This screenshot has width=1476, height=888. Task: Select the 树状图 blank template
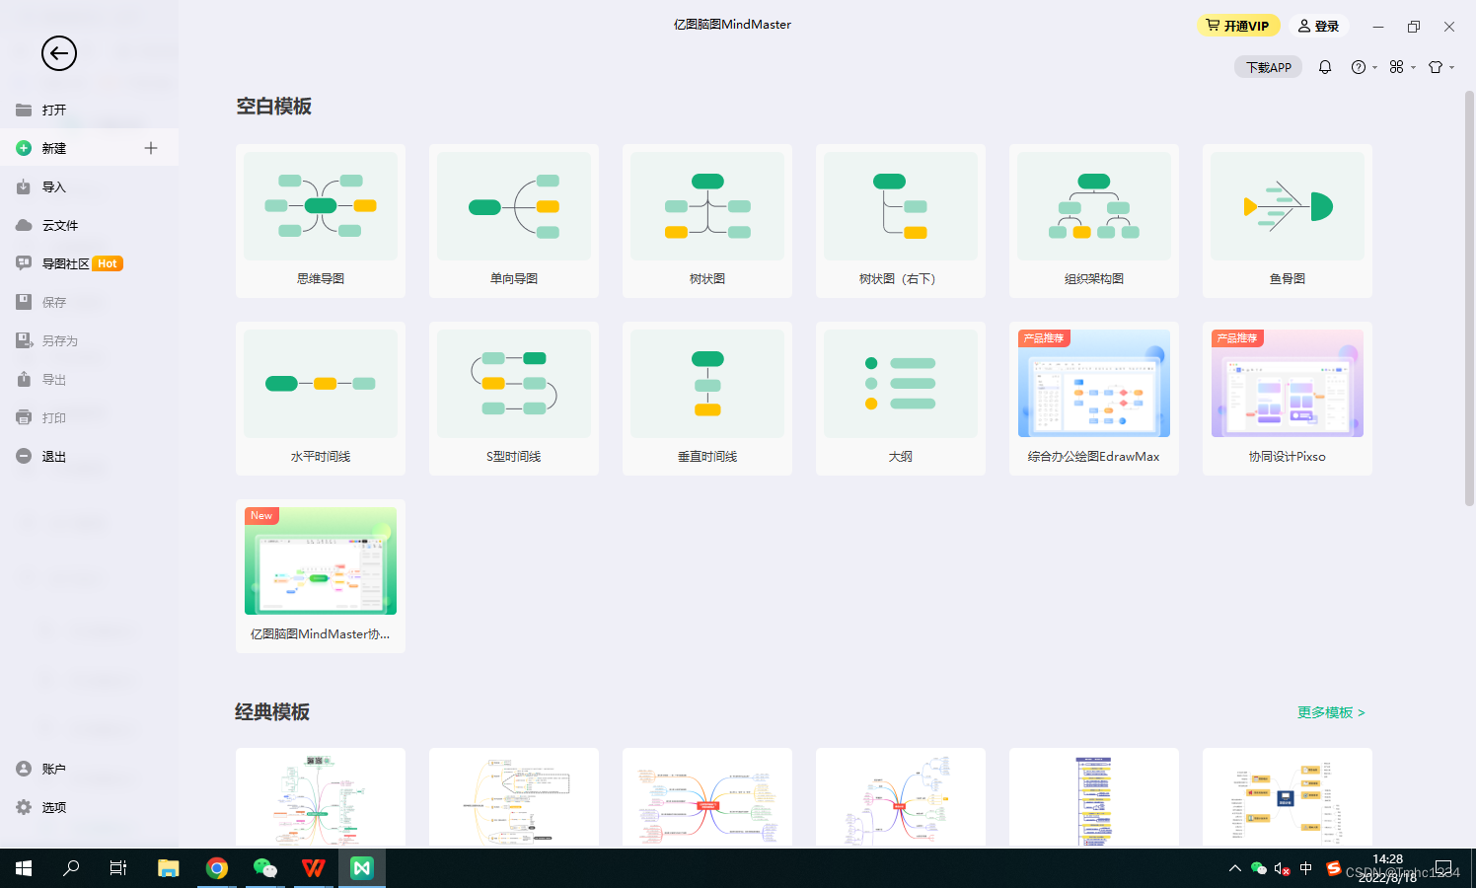pos(707,221)
